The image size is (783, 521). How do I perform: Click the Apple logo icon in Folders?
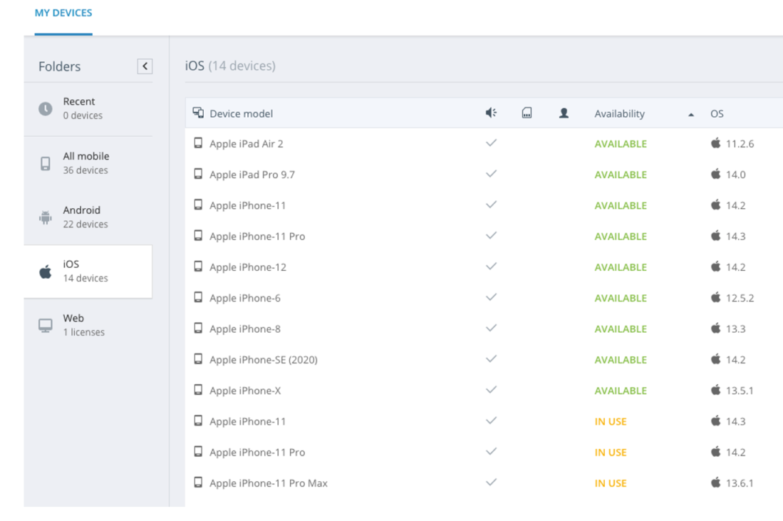pos(46,272)
